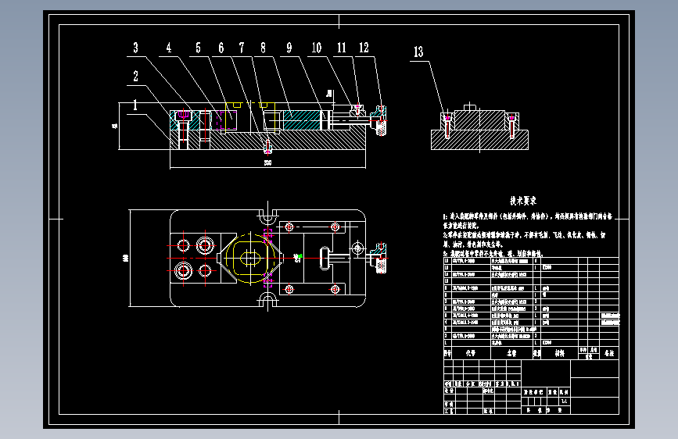Click the hatched cross-section view beside callout 13
Viewport: 678px width, 439px height.
coord(479,127)
